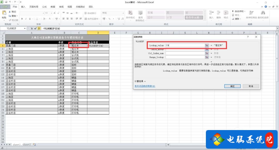The height and width of the screenshot is (150, 279).
Task: Click the 确定 (OK) button
Action: (233, 86)
